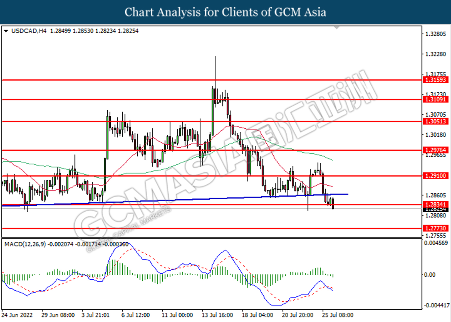Select the 1.30513 price level label
This screenshot has height=322, width=451.
click(x=435, y=121)
